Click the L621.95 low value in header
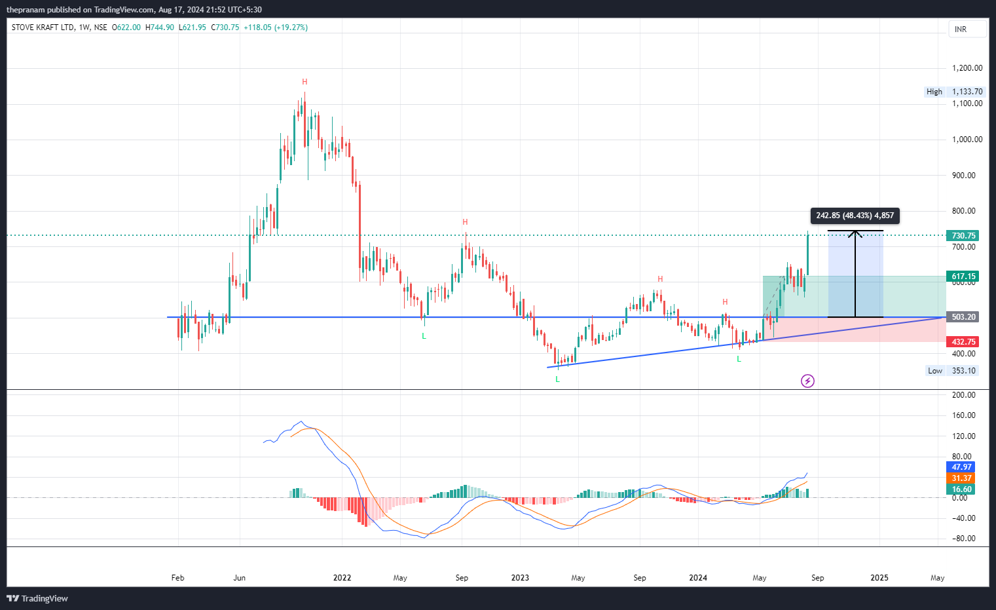Viewport: 996px width, 610px height. (193, 28)
